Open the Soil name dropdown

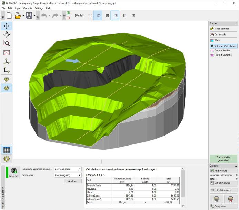68,175
